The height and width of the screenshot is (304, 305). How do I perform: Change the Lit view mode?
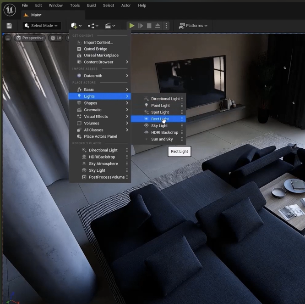tap(56, 38)
